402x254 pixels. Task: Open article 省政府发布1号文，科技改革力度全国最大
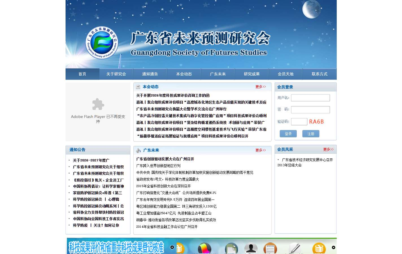168,179
